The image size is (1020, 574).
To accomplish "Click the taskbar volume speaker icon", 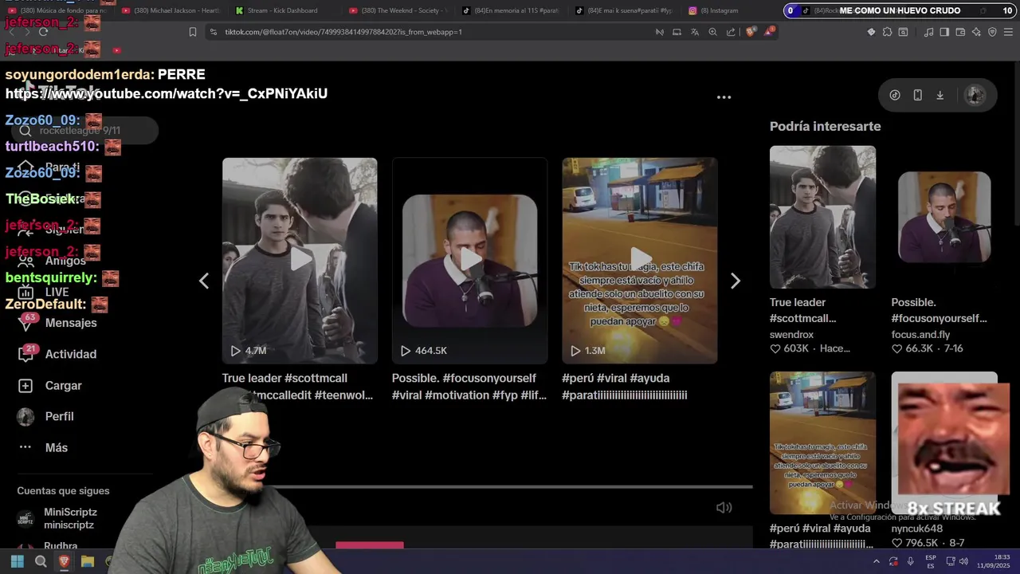I will (x=963, y=561).
